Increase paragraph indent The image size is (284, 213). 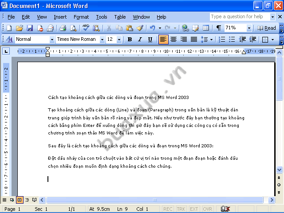252,39
